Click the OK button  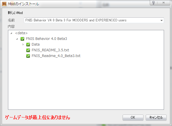133,117
